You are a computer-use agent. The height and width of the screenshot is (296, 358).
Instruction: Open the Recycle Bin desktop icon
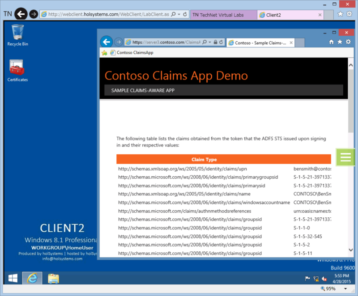pyautogui.click(x=17, y=35)
